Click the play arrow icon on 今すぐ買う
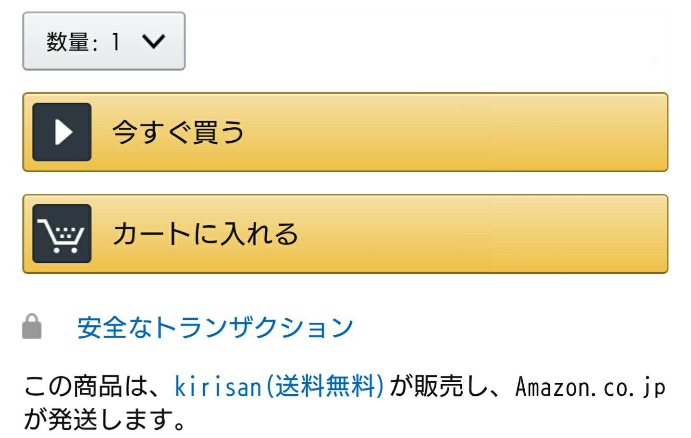The width and height of the screenshot is (691, 438). [x=62, y=132]
